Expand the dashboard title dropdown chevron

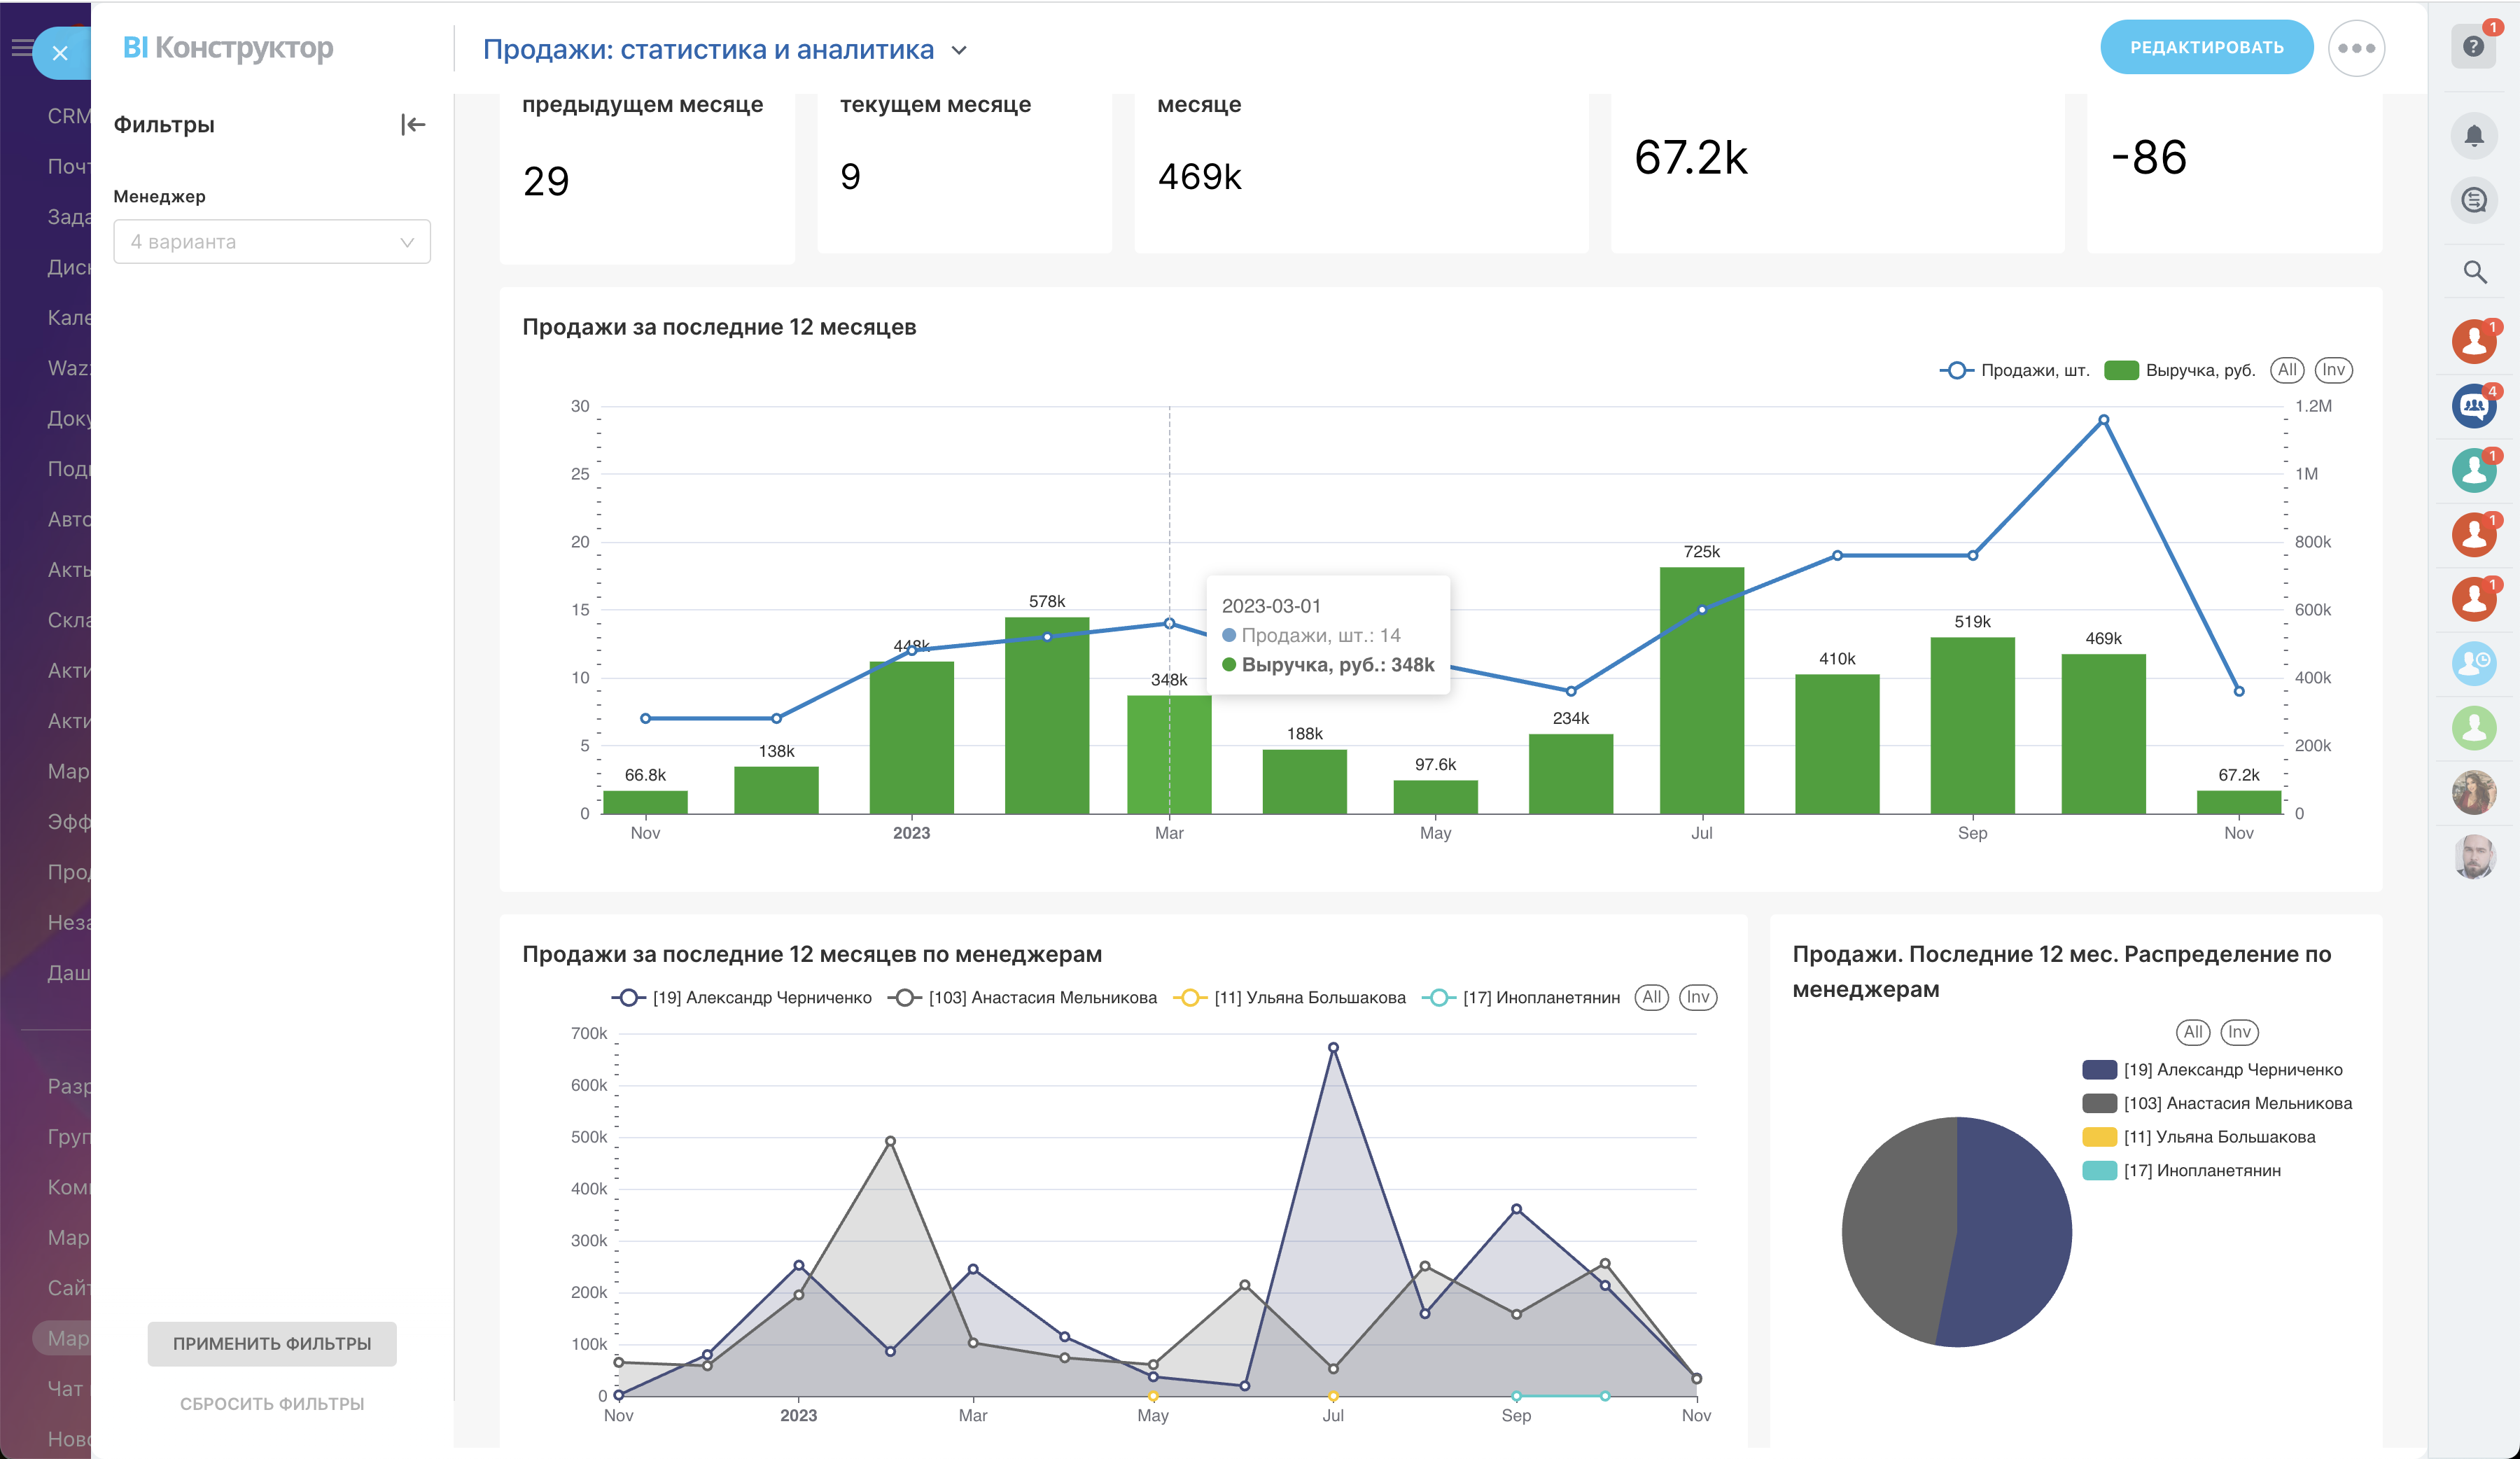click(959, 50)
